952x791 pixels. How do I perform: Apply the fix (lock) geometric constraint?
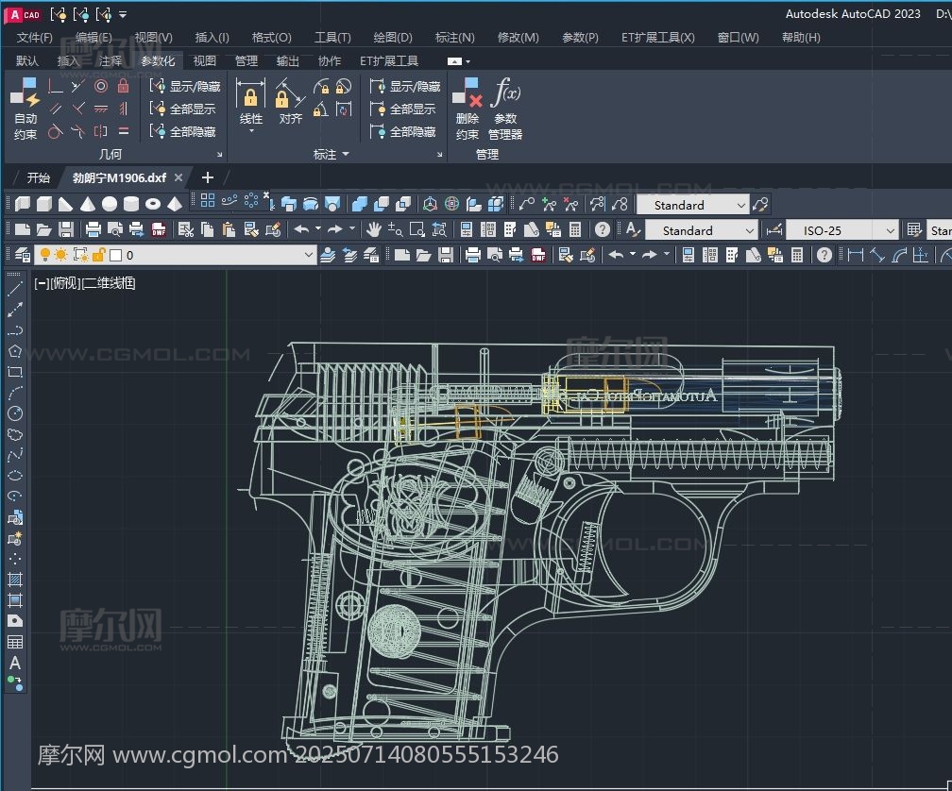point(123,86)
